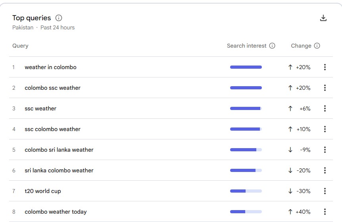Click the Change column header
The height and width of the screenshot is (222, 342).
tap(301, 46)
